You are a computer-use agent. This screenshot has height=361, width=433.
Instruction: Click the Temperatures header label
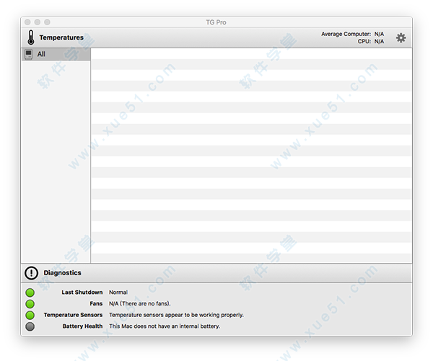tap(61, 37)
